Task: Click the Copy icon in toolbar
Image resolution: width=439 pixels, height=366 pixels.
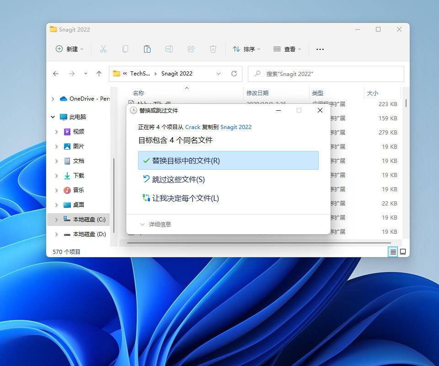Action: 125,49
